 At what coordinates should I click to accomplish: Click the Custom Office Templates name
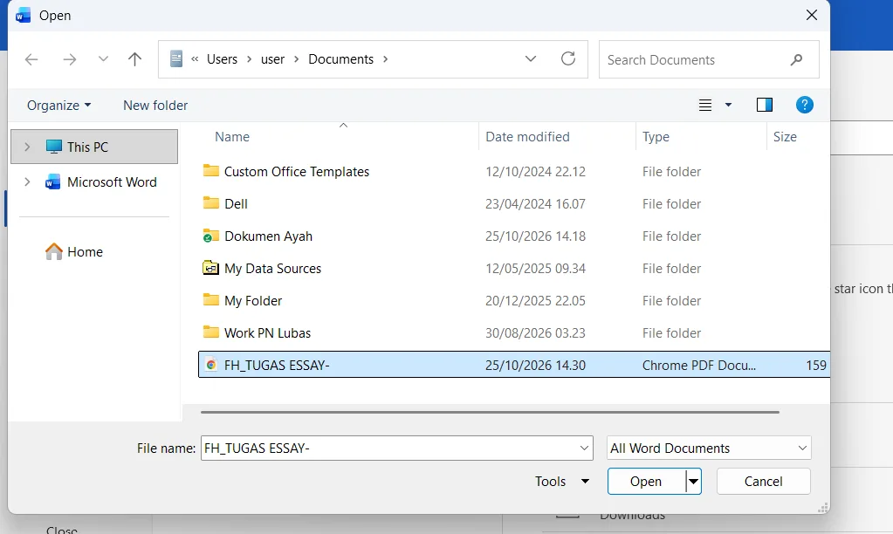[x=297, y=171]
